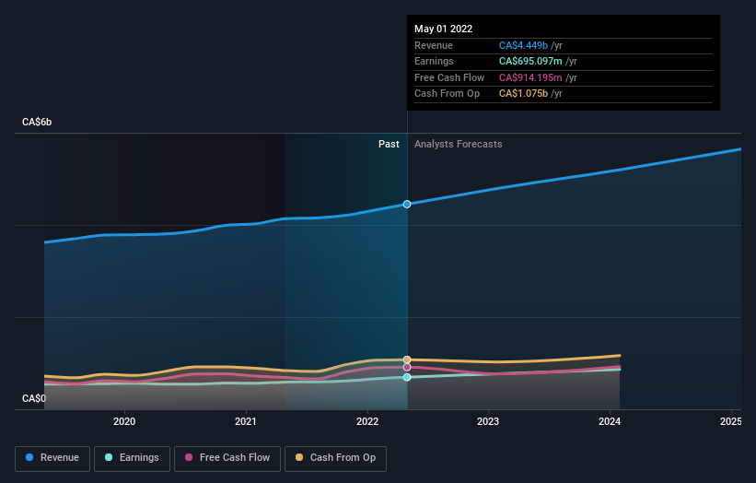Click the CA$0 y-axis label
756x483 pixels.
click(34, 398)
